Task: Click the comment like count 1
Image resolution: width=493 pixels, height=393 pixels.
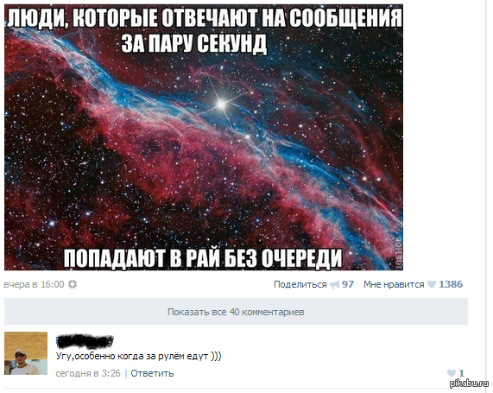Action: point(461,373)
